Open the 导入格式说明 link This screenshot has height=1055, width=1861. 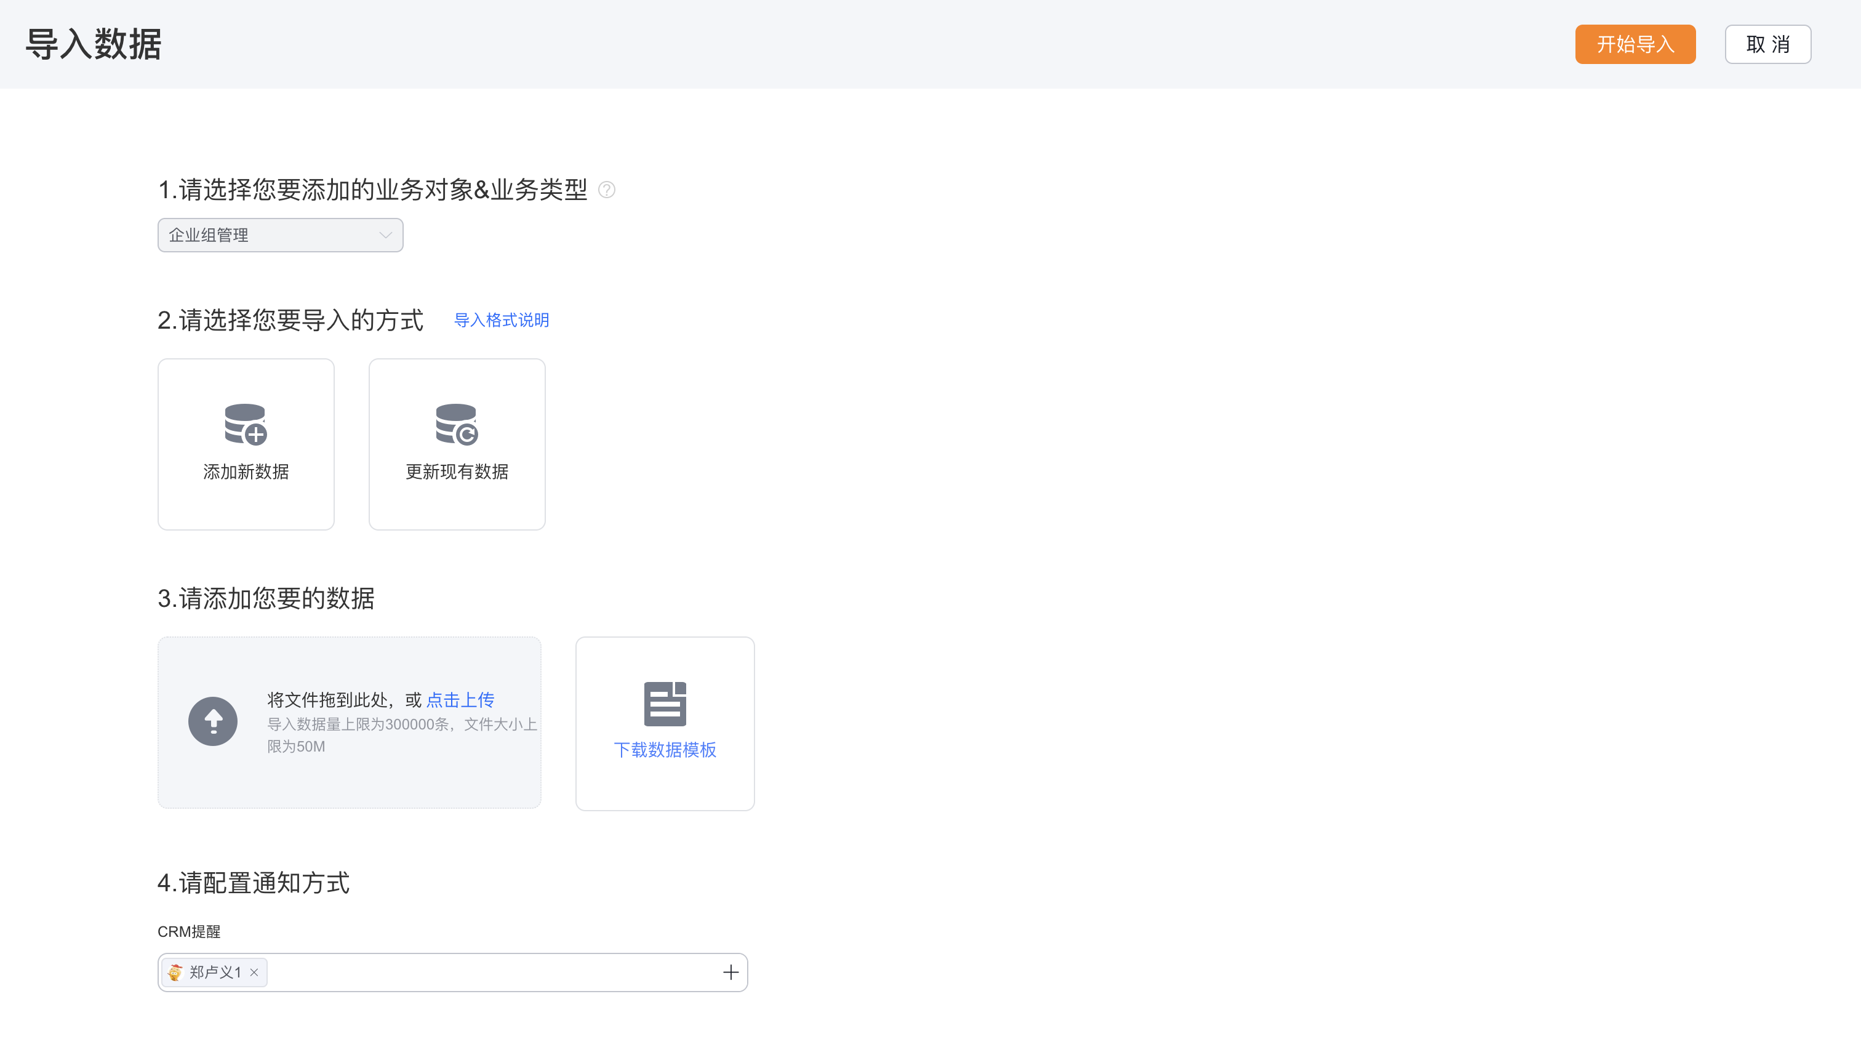pyautogui.click(x=502, y=320)
